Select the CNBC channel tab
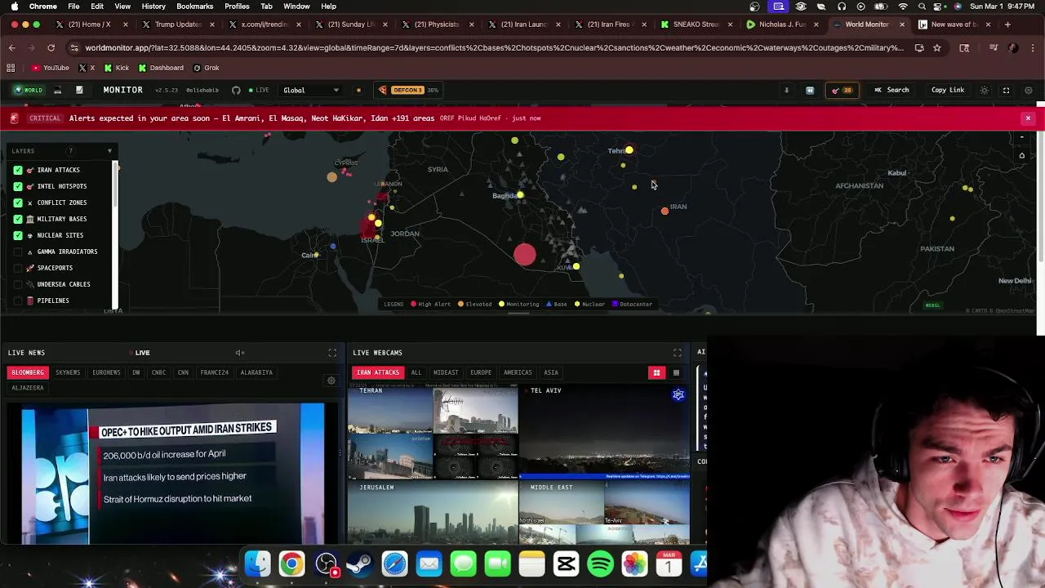1045x588 pixels. (158, 372)
